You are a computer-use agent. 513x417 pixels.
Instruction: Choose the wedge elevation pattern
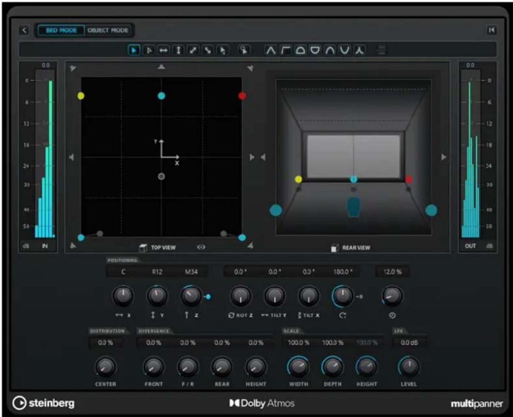(270, 50)
